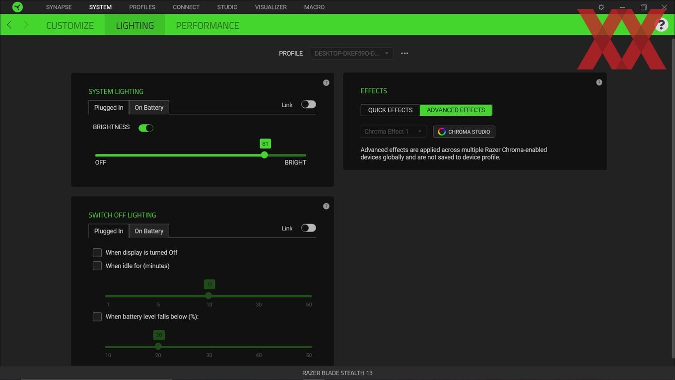Click the OFF brightness label
The image size is (675, 380).
click(x=101, y=162)
